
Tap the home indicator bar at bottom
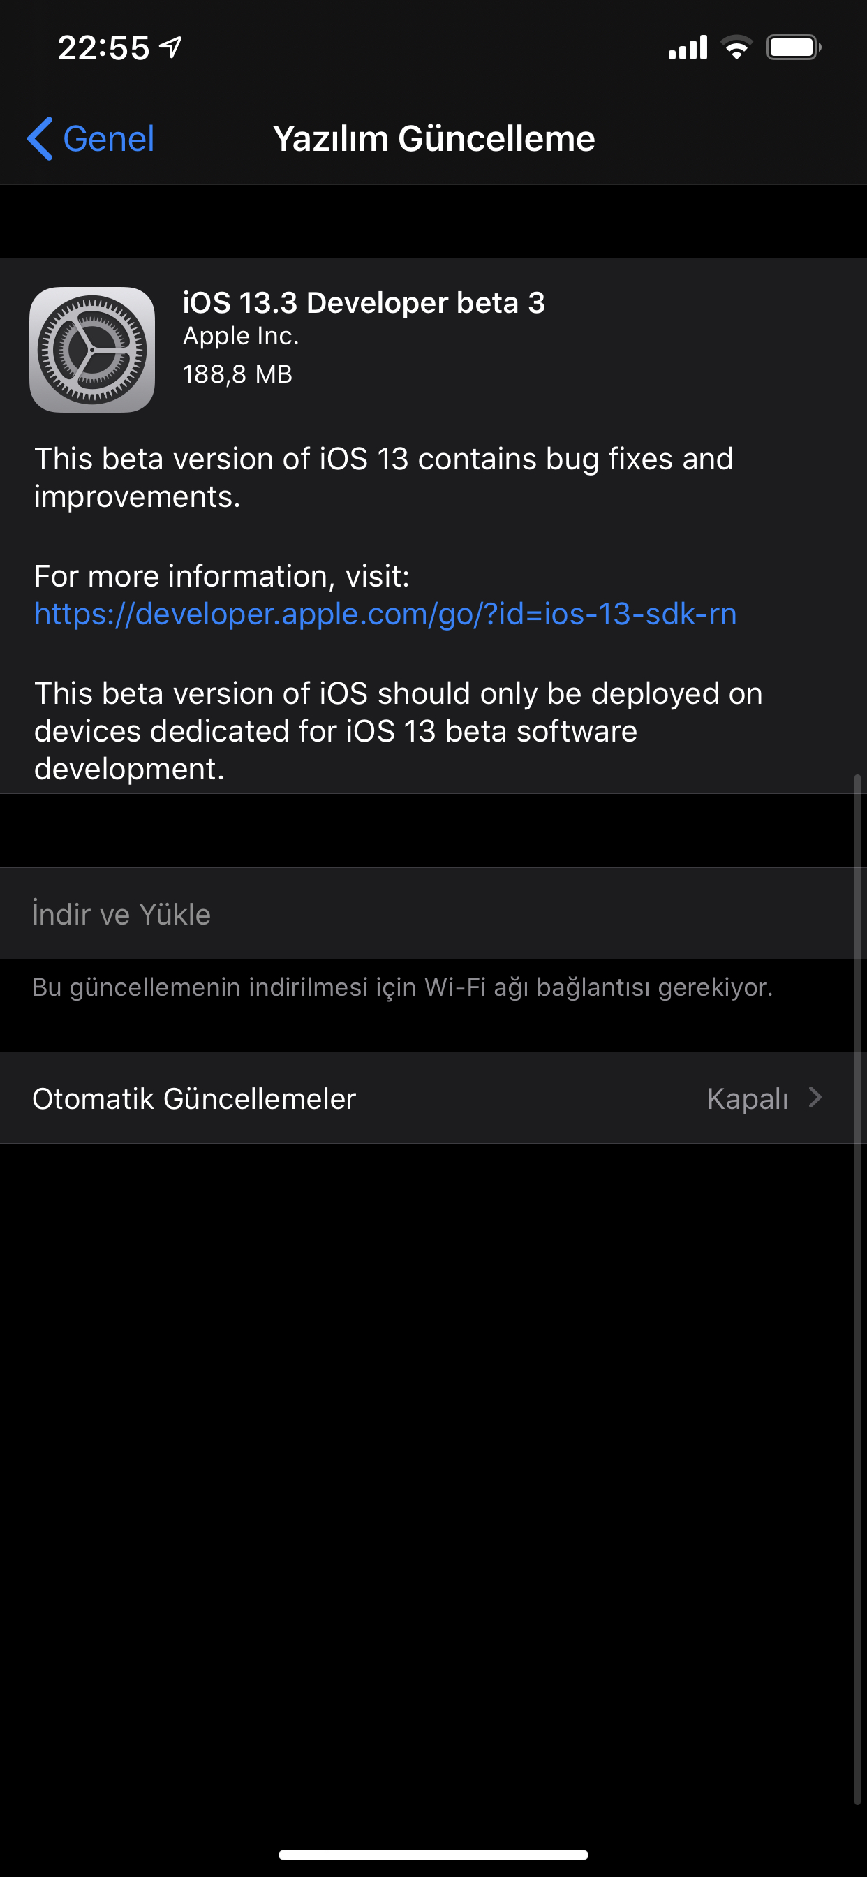(x=433, y=1855)
